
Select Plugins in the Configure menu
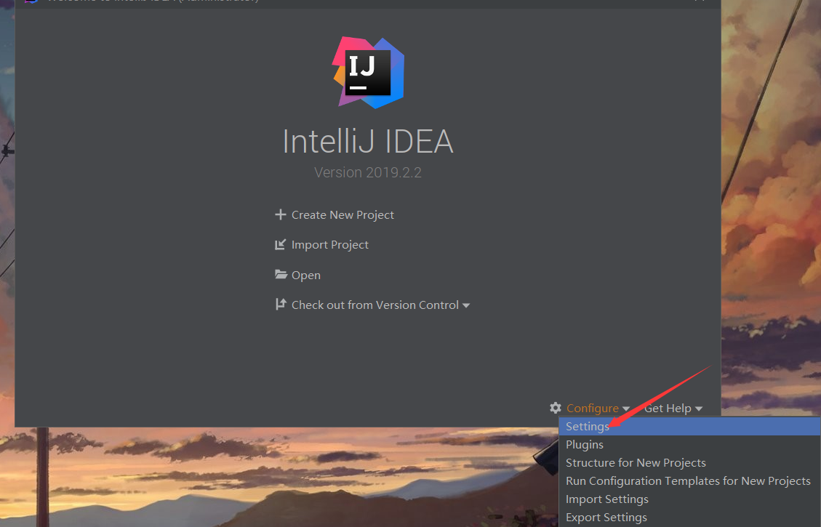click(689, 444)
